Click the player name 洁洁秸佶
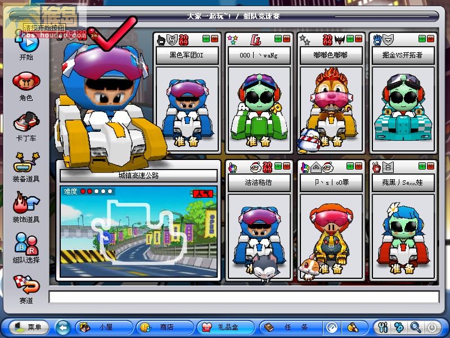The height and width of the screenshot is (338, 450). 259,183
